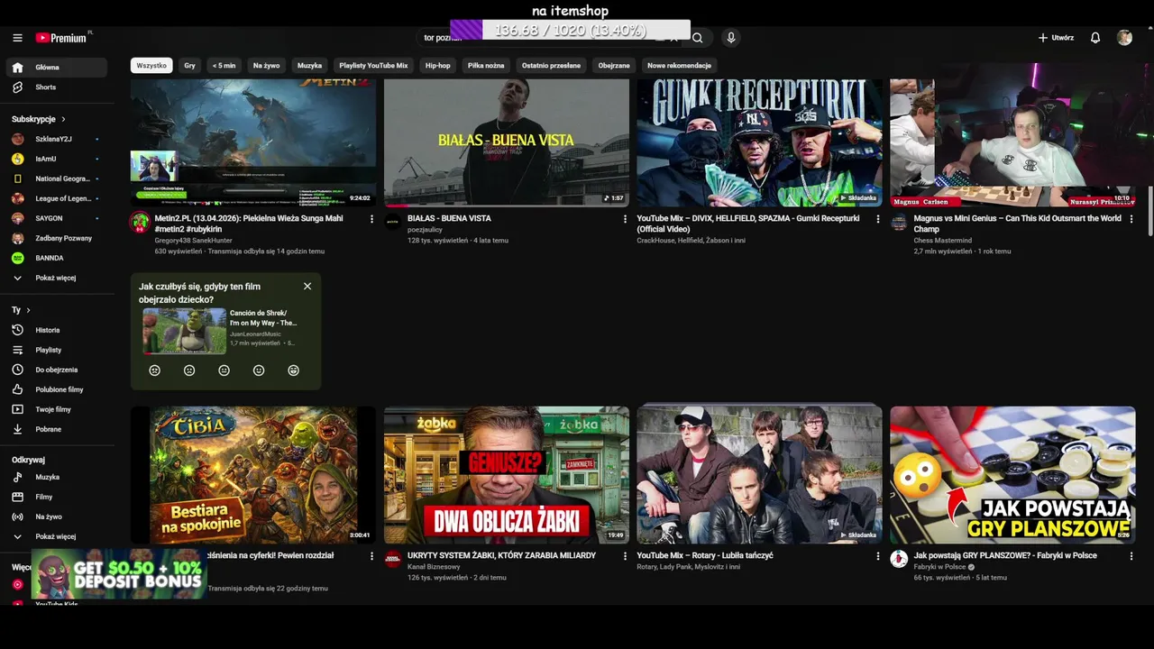Start voice search with microphone icon
The image size is (1154, 649).
[730, 38]
